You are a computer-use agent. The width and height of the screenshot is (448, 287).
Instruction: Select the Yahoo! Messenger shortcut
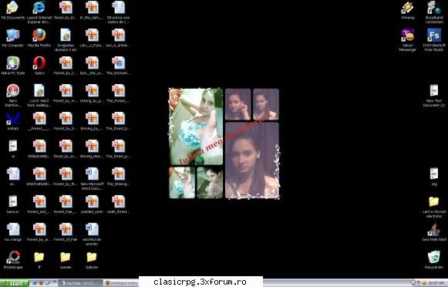click(407, 40)
